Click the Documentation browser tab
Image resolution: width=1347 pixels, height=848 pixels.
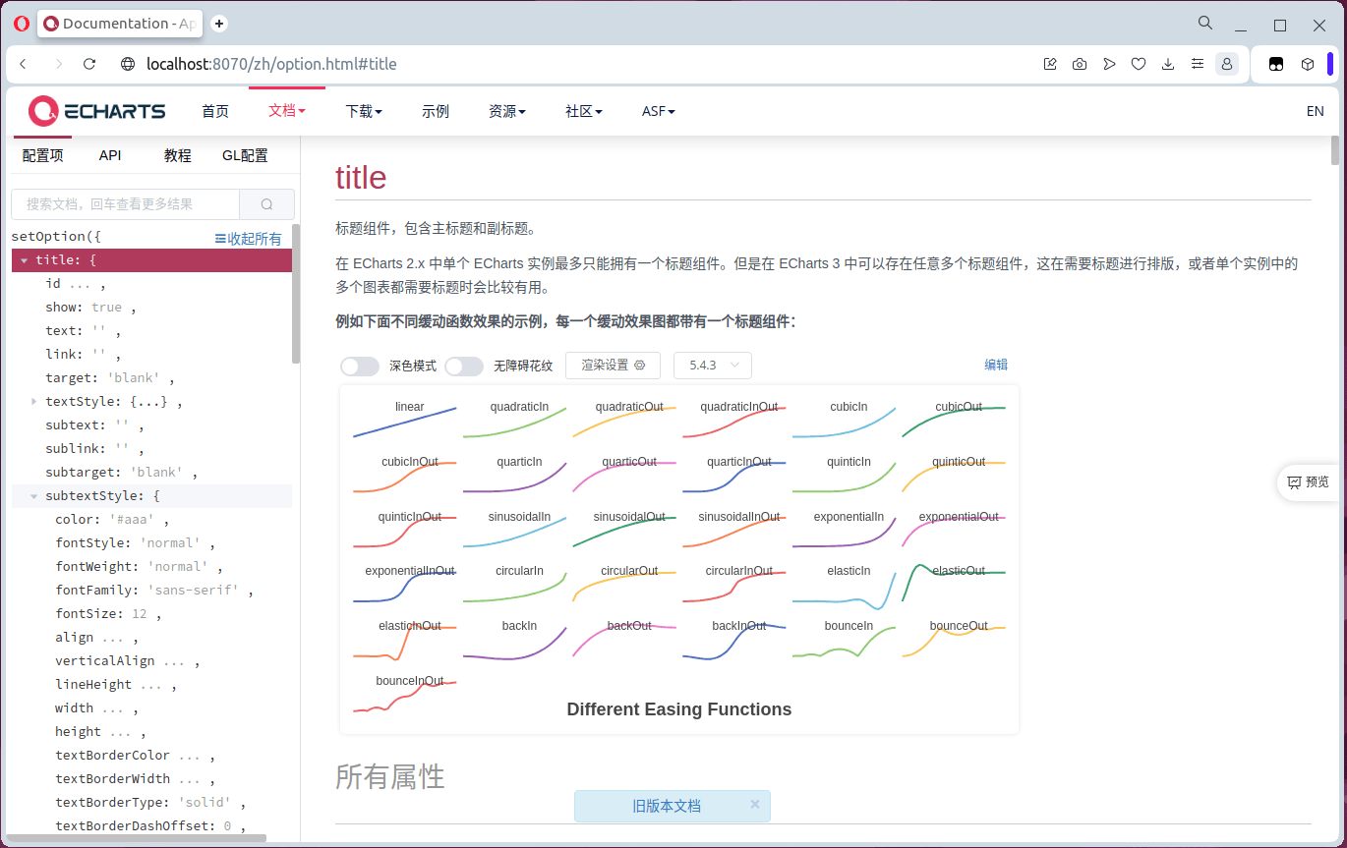[120, 24]
